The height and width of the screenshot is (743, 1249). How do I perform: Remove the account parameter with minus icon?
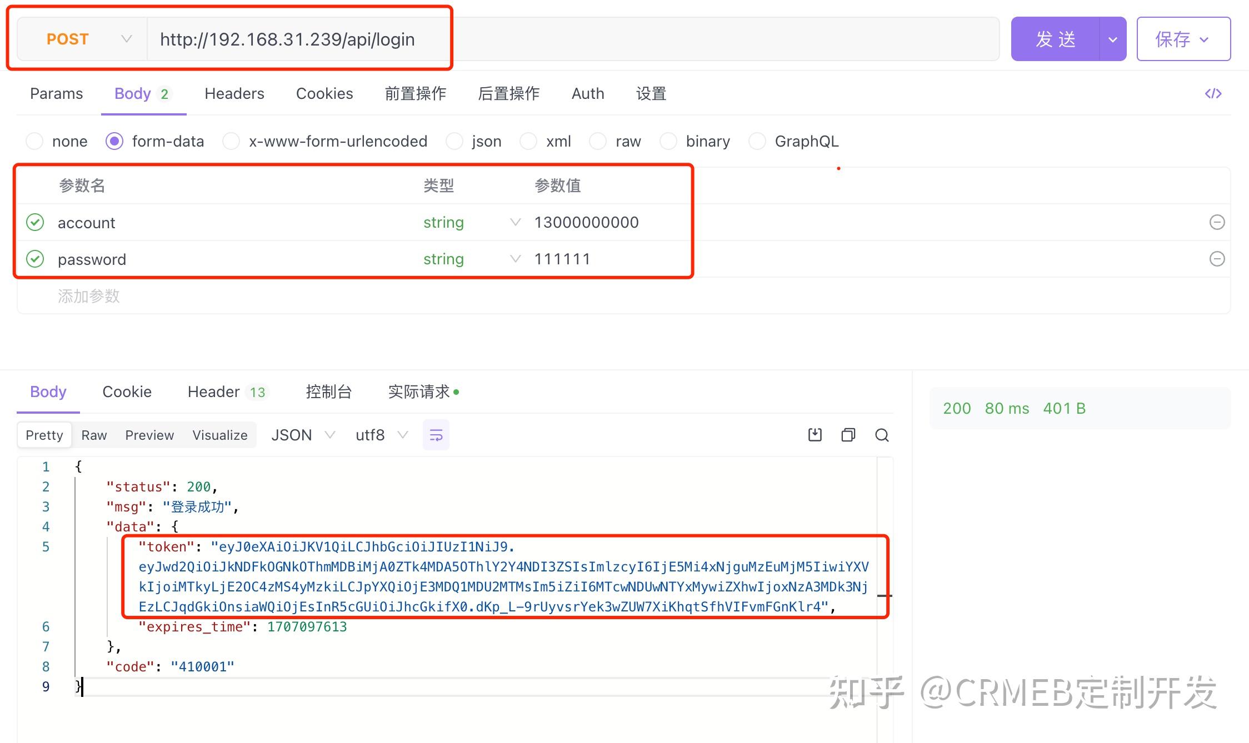click(x=1217, y=222)
